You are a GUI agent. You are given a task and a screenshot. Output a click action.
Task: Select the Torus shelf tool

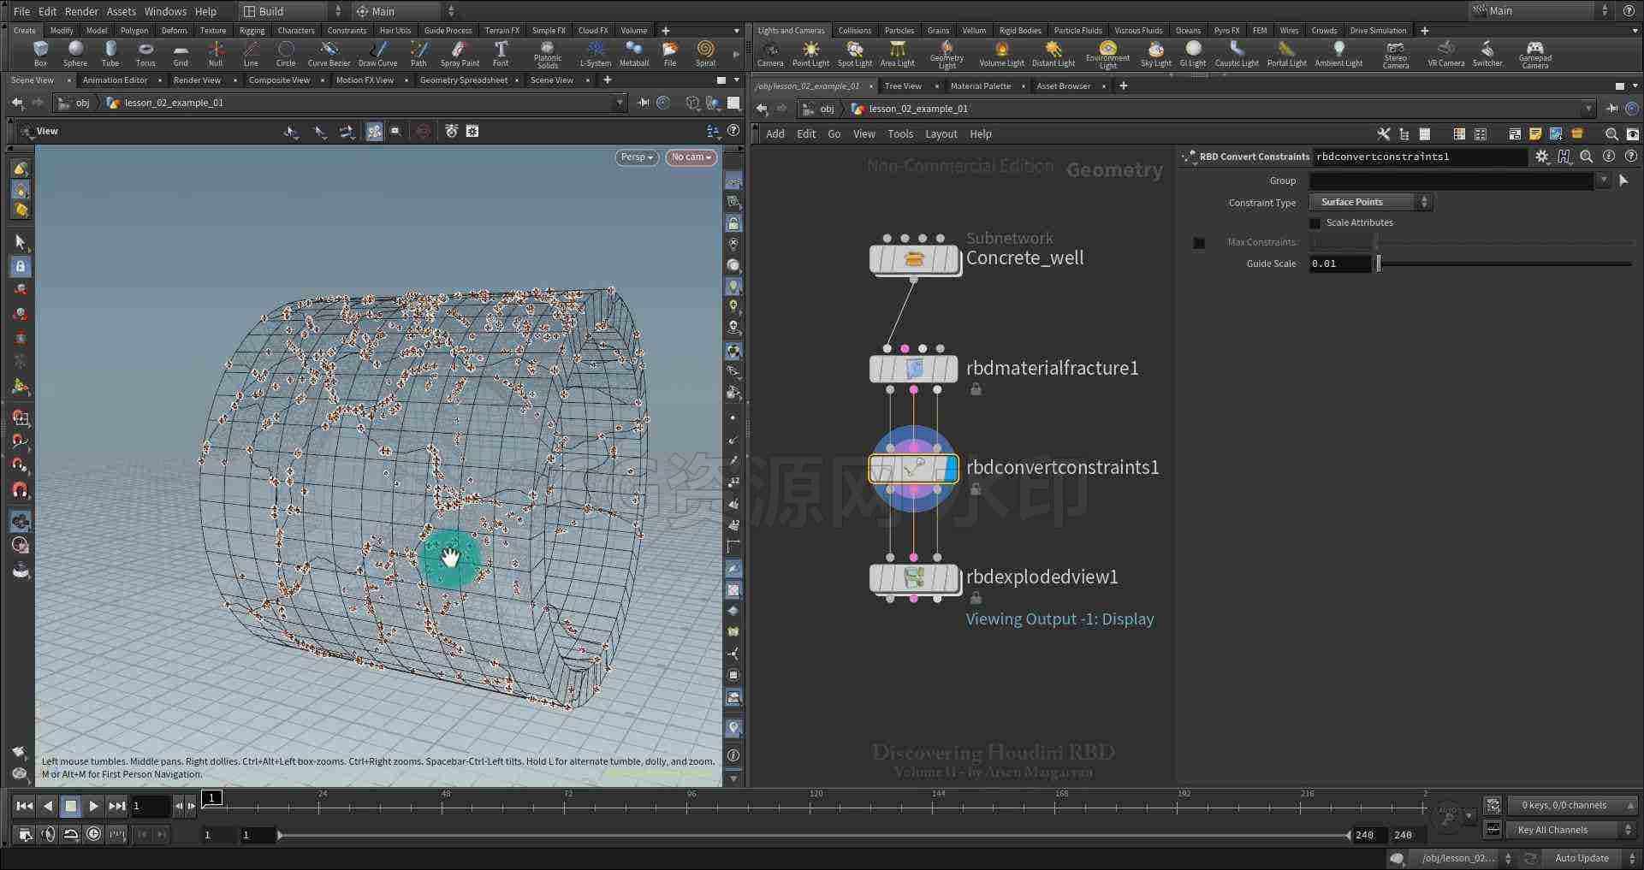[145, 53]
